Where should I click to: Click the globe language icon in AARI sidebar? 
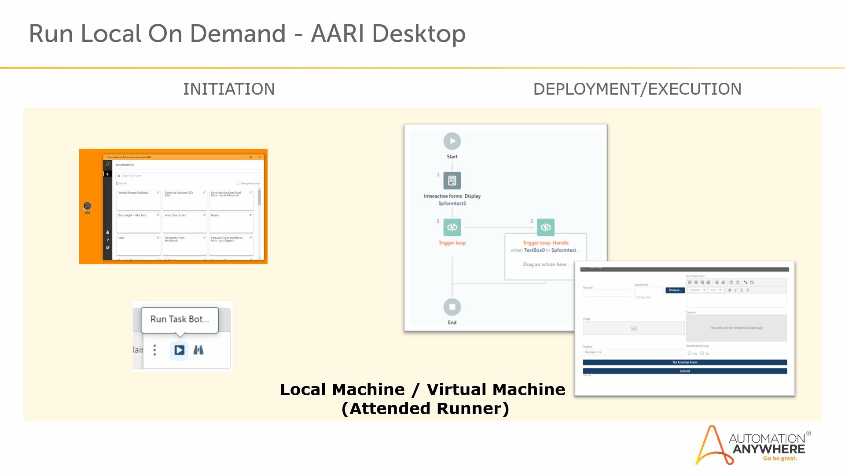tap(107, 248)
